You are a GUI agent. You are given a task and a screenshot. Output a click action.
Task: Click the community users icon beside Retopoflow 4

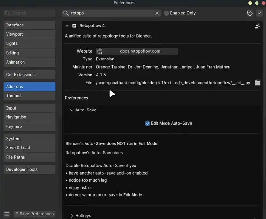coord(257,26)
